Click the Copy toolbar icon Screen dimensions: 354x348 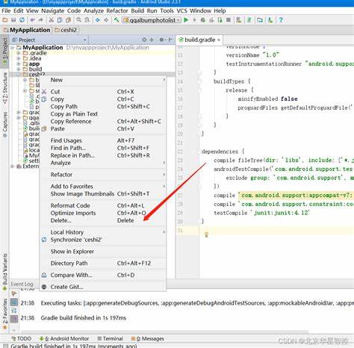pyautogui.click(x=60, y=20)
